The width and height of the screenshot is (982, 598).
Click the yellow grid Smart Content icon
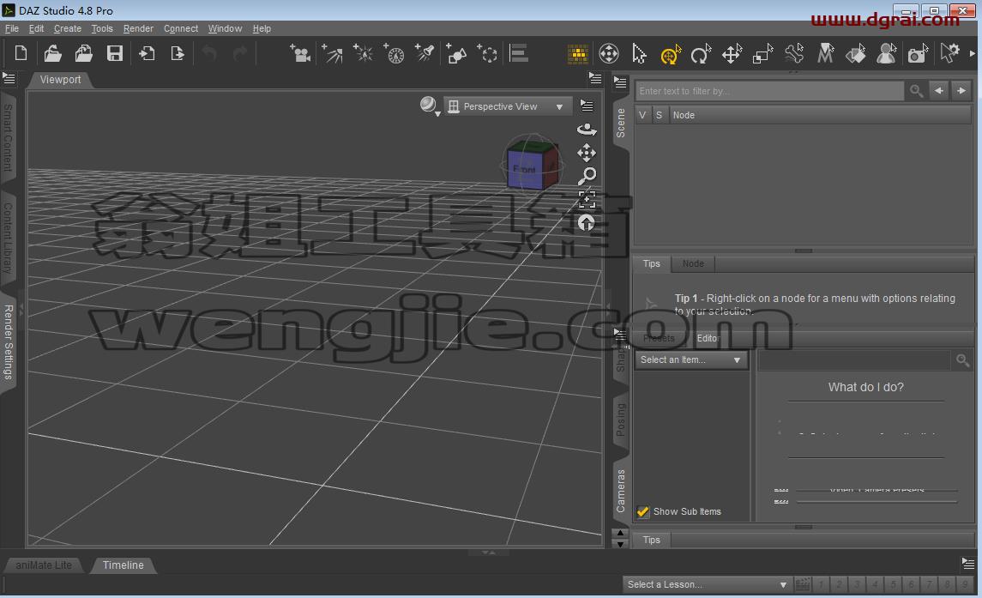pyautogui.click(x=577, y=54)
